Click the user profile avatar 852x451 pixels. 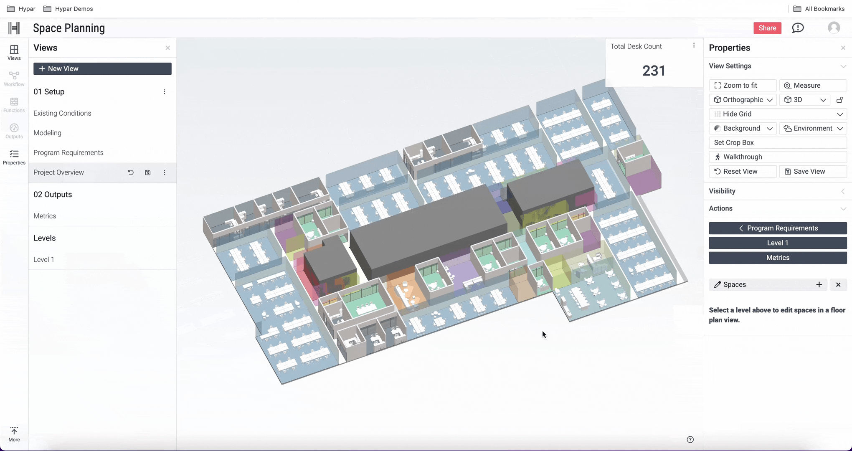click(834, 28)
